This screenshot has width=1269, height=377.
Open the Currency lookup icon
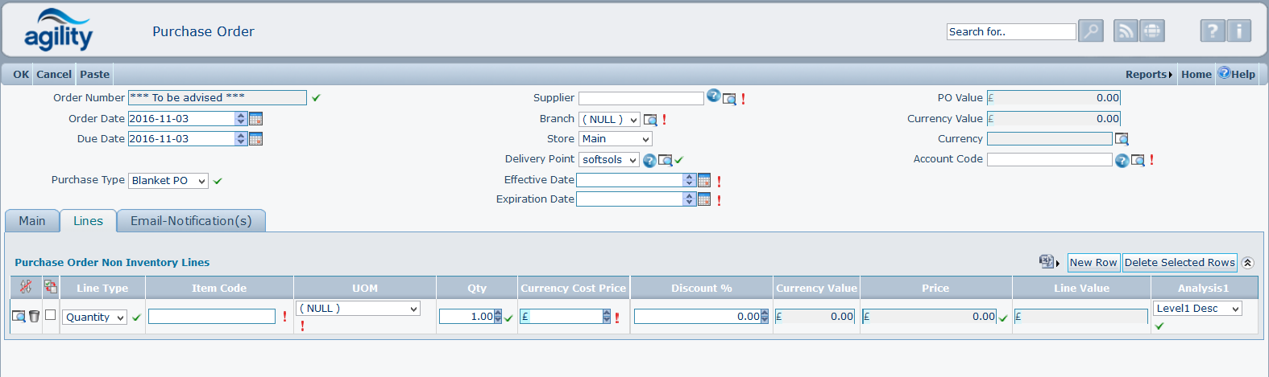point(1122,139)
